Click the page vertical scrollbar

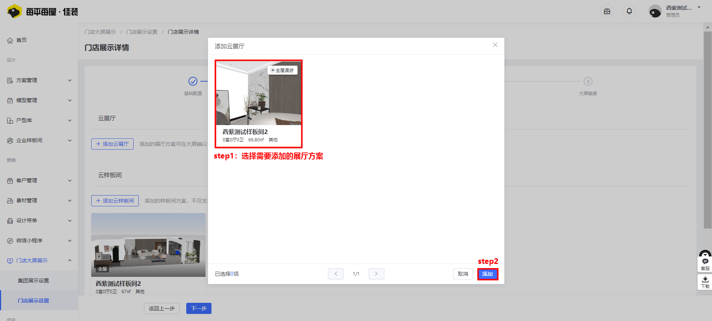click(708, 130)
